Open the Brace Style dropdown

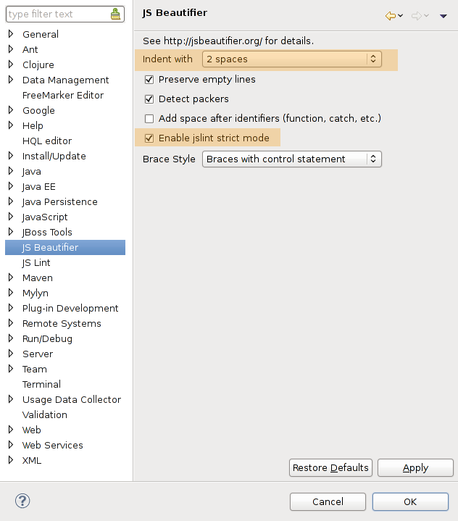click(291, 159)
